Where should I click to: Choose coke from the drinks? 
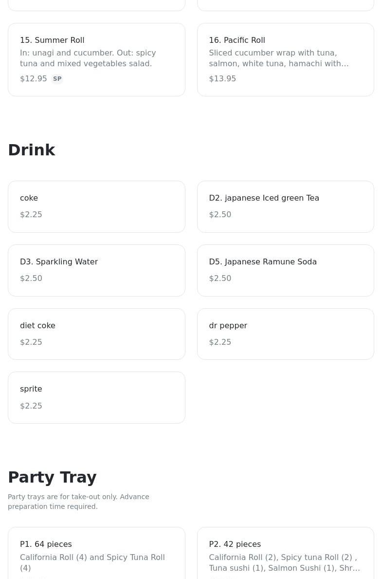pyautogui.click(x=96, y=206)
